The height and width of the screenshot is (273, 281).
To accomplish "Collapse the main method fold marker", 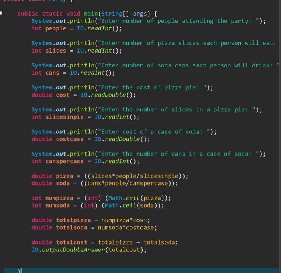I will [x=1, y=13].
